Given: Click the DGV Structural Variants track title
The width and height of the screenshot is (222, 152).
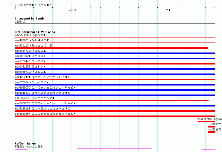Looking at the screenshot, I should [35, 32].
